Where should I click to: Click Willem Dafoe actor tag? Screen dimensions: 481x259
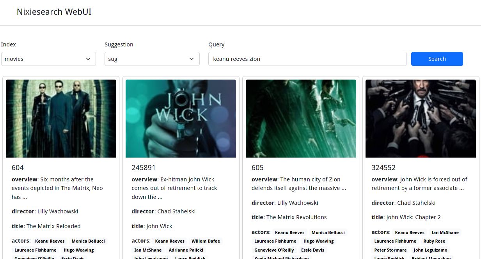point(206,241)
